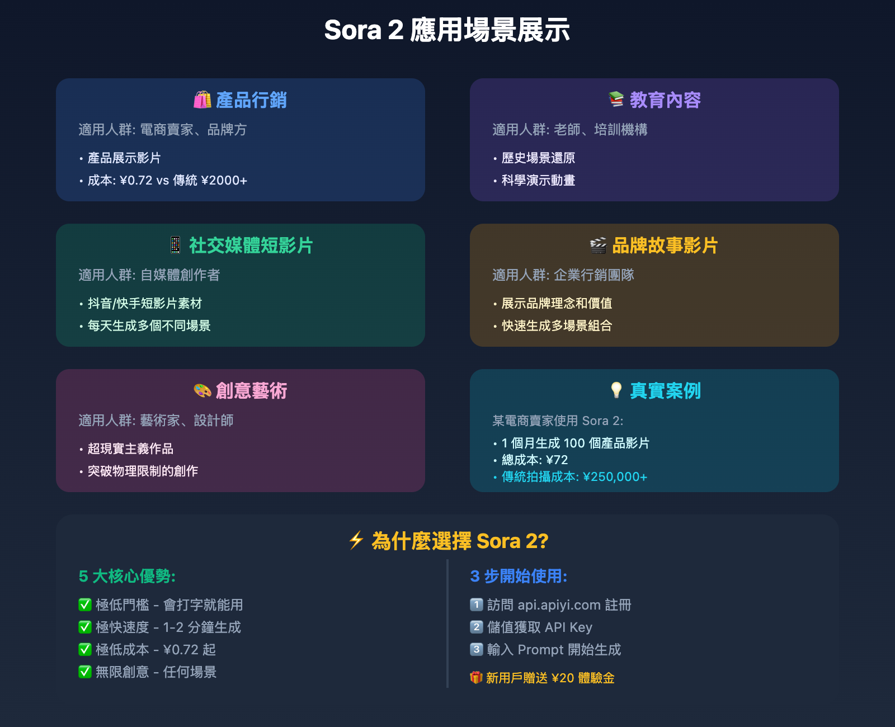Click the books icon beside 教育內容

616,100
